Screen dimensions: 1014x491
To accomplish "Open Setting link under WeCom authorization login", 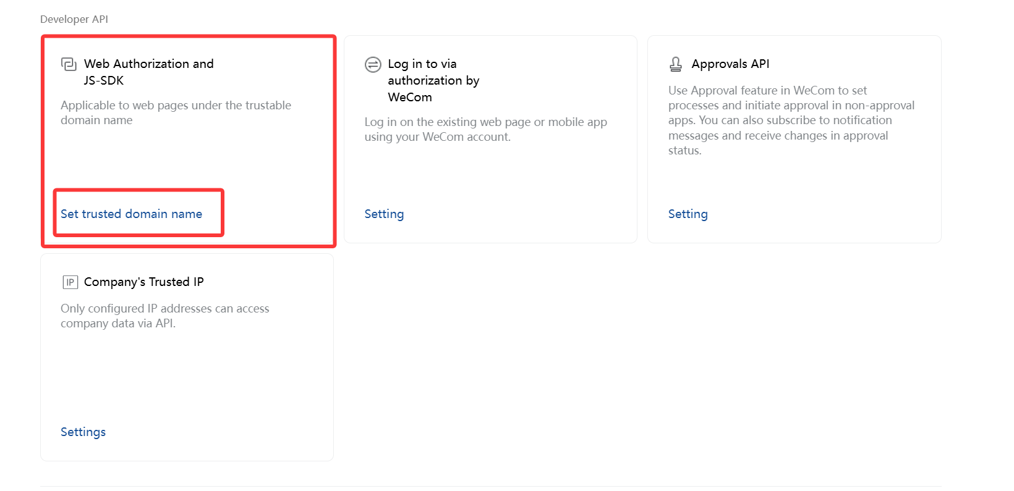I will tap(384, 214).
